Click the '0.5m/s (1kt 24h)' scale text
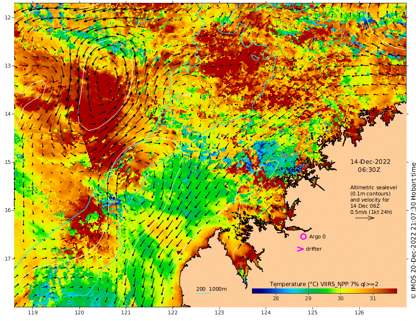Image resolution: width=416 pixels, height=321 pixels. (371, 212)
